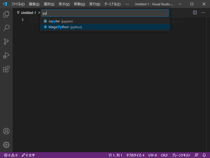Image resolution: width=210 pixels, height=158 pixels.
Task: Open notifications bell in status bar
Action: (204, 155)
